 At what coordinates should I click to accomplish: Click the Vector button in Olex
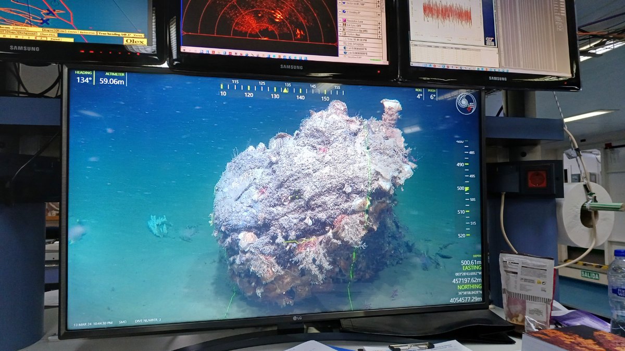tap(137, 35)
